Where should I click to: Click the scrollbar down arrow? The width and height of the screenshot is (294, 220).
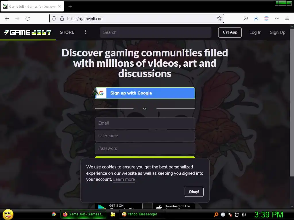292,207
